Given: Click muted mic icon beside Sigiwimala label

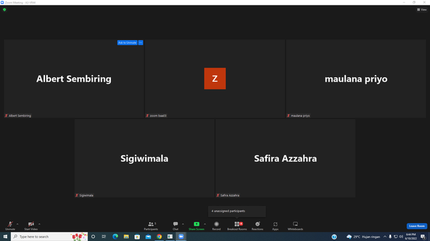Looking at the screenshot, I should [77, 195].
